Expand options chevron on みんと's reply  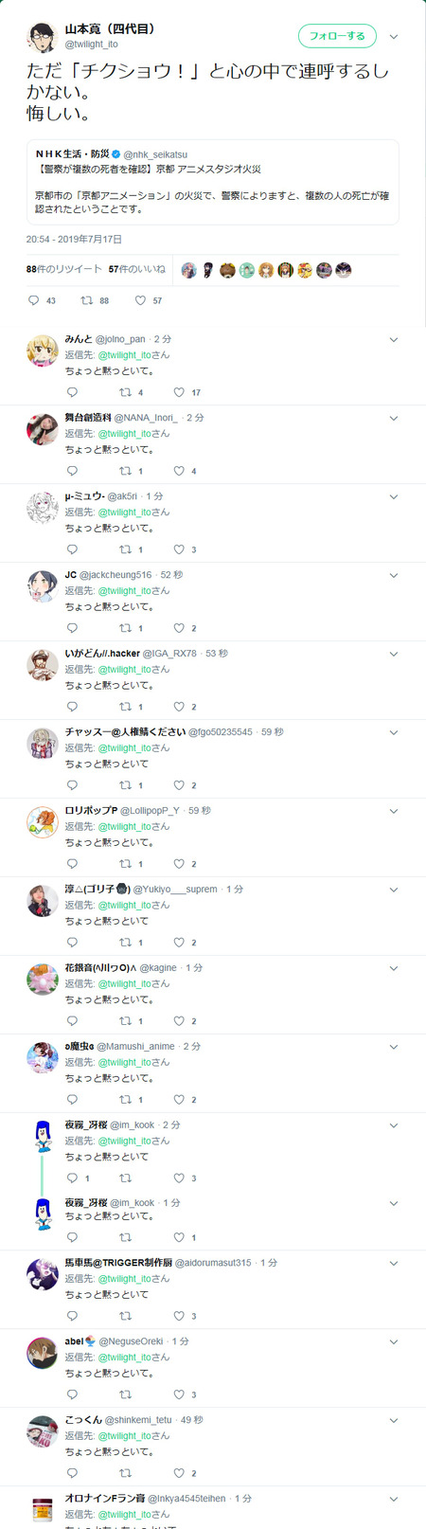click(394, 339)
